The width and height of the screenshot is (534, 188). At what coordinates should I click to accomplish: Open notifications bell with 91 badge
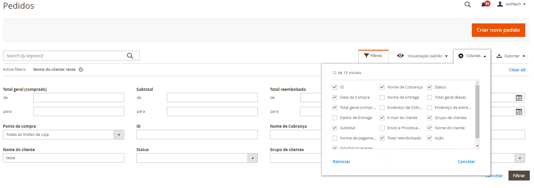click(x=485, y=4)
